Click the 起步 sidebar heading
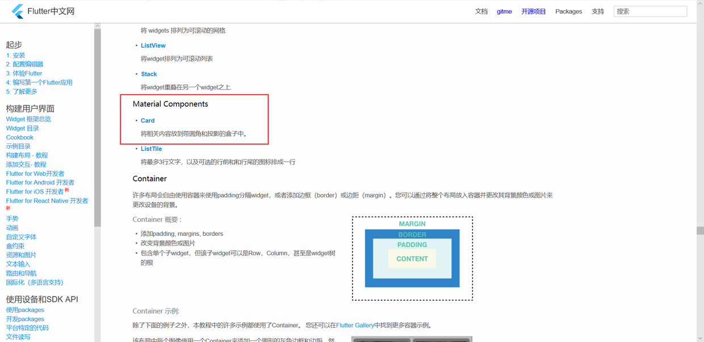The image size is (704, 342). 14,45
